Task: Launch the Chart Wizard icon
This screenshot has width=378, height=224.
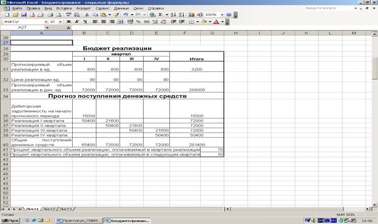Action: coord(192,15)
